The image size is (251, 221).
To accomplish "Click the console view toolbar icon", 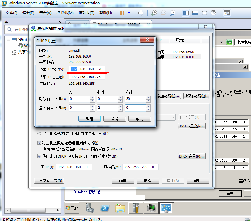I will [x=227, y=13].
